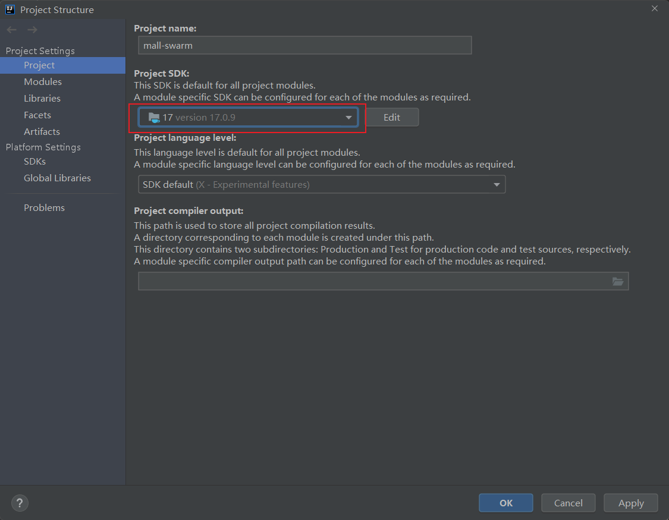Click the back navigation arrow
Screen dimensions: 669x520
point(12,30)
